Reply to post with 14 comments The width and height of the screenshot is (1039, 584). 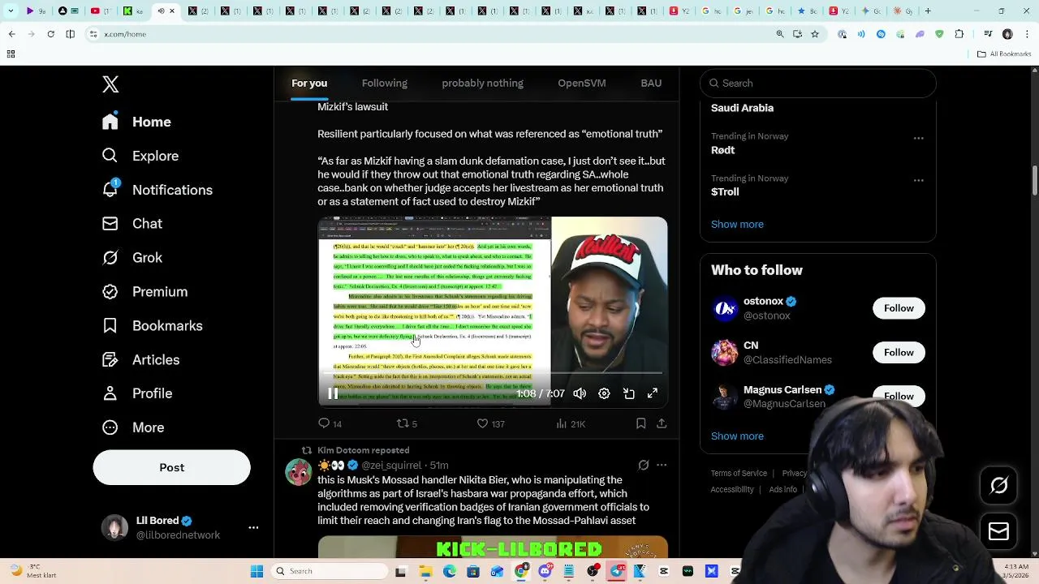point(330,423)
